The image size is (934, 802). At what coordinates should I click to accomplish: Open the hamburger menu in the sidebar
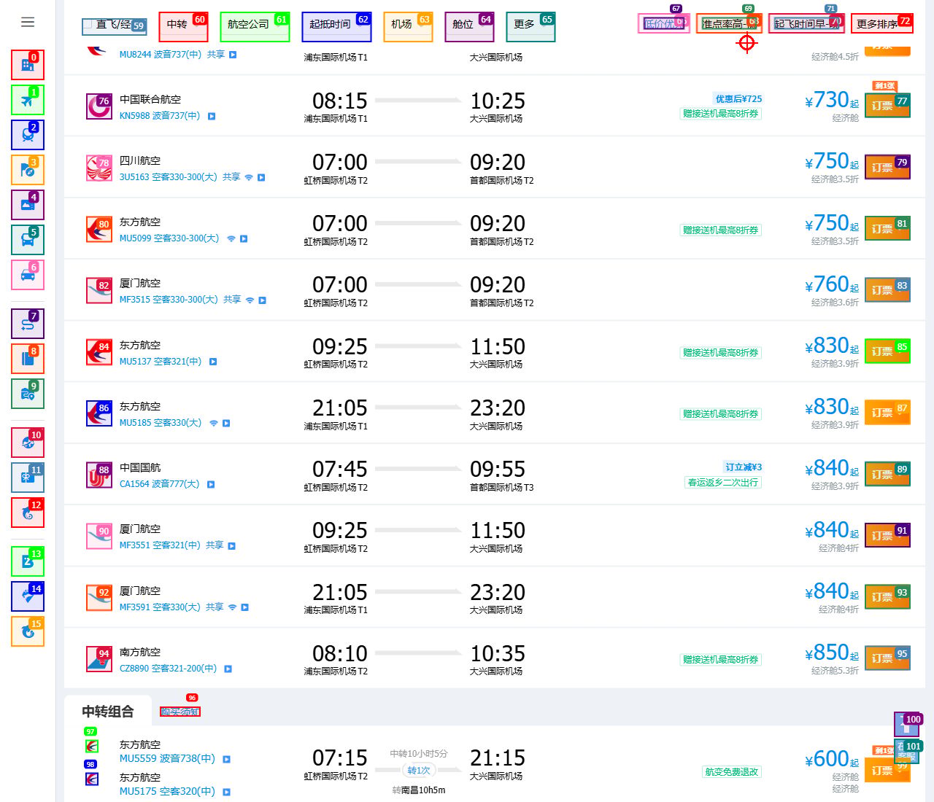click(28, 23)
